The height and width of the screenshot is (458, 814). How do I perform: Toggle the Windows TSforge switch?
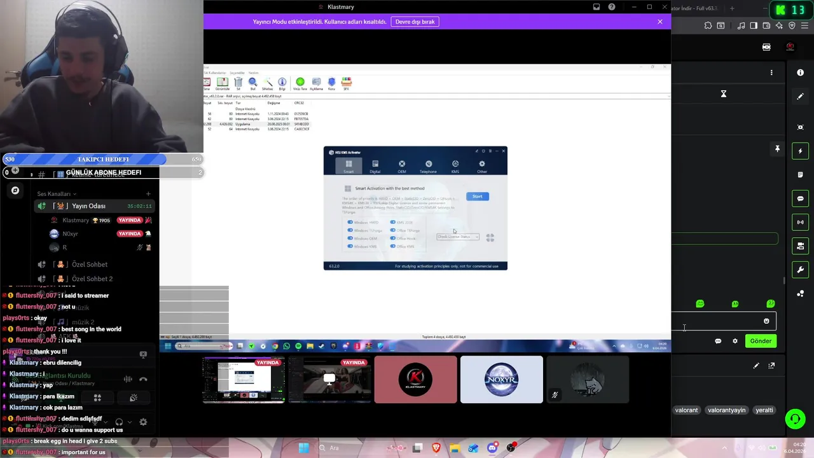point(350,230)
